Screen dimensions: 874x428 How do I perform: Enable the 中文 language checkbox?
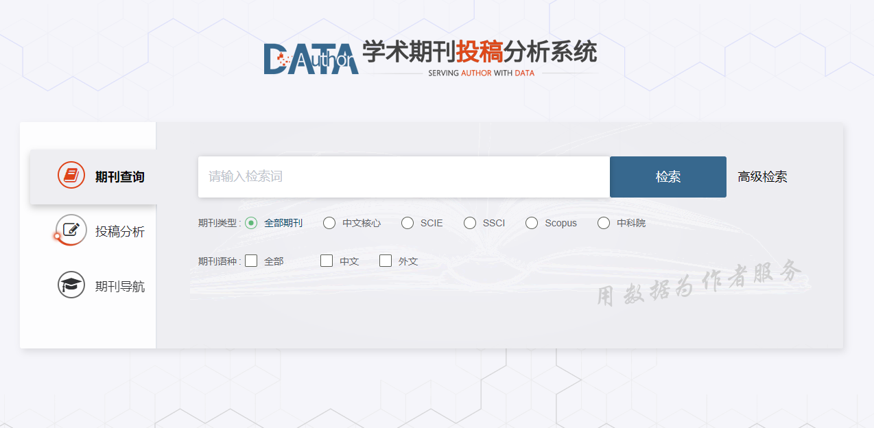(327, 261)
